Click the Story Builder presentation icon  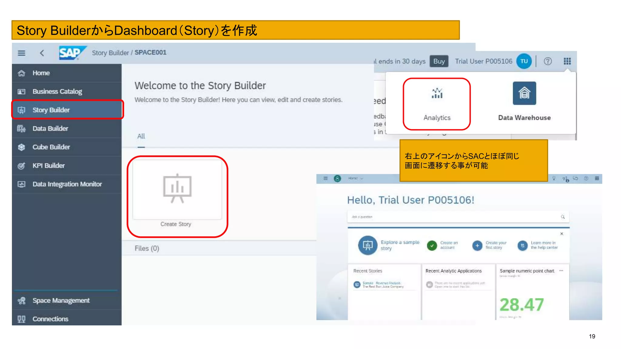(x=21, y=110)
